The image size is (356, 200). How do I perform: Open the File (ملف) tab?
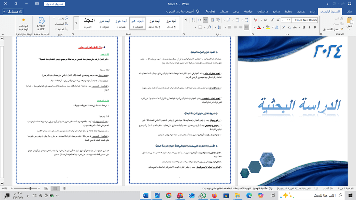click(x=349, y=11)
